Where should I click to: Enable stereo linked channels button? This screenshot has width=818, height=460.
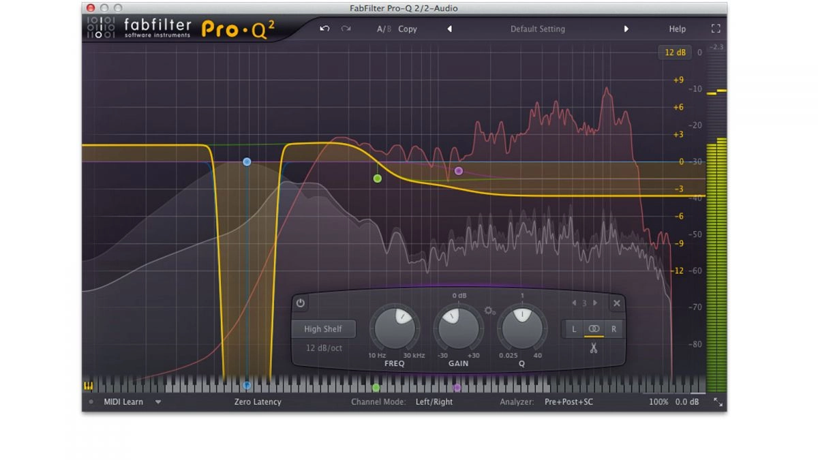coord(594,329)
